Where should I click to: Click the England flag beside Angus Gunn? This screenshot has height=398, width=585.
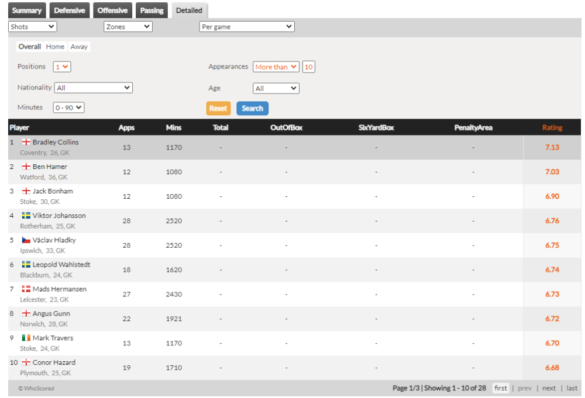click(x=26, y=314)
